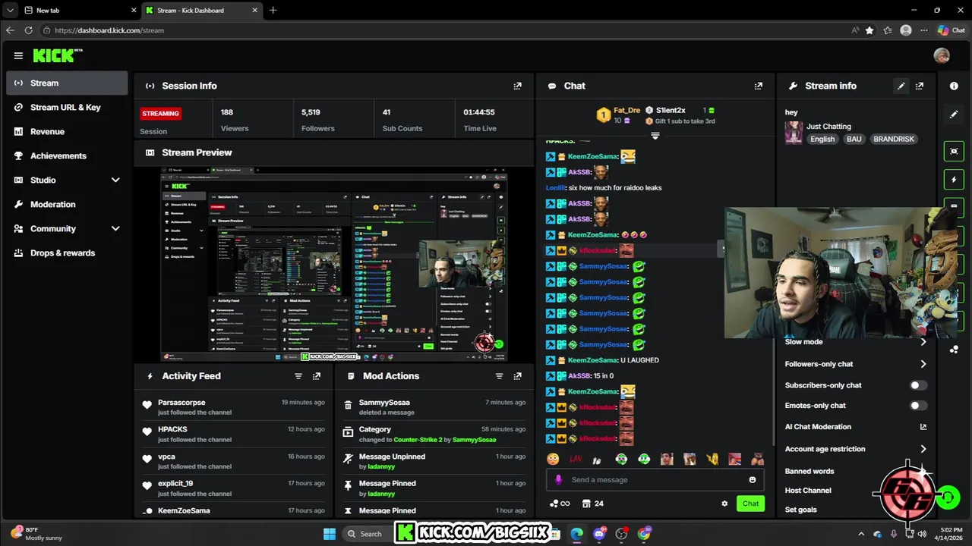The height and width of the screenshot is (546, 972).
Task: Open the hamburger navigation menu
Action: coord(18,55)
